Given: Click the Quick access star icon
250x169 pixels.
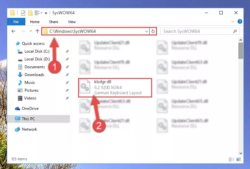Looking at the screenshot, I should pyautogui.click(x=18, y=43).
